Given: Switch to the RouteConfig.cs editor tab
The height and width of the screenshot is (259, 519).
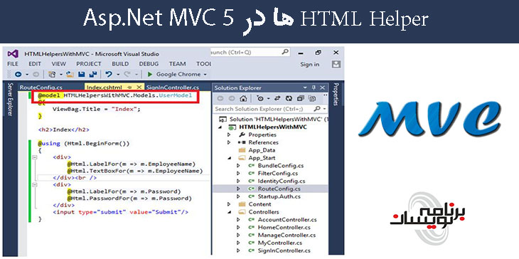Looking at the screenshot, I should (x=41, y=88).
